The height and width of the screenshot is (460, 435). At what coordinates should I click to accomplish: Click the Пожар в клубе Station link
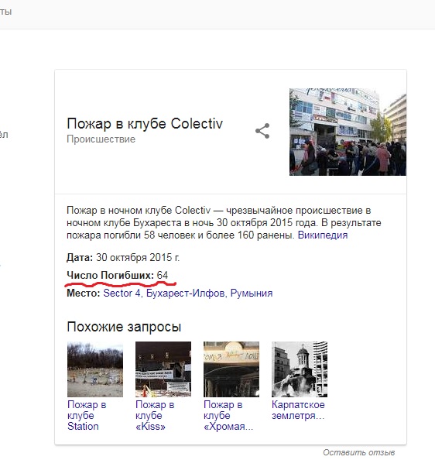click(87, 415)
